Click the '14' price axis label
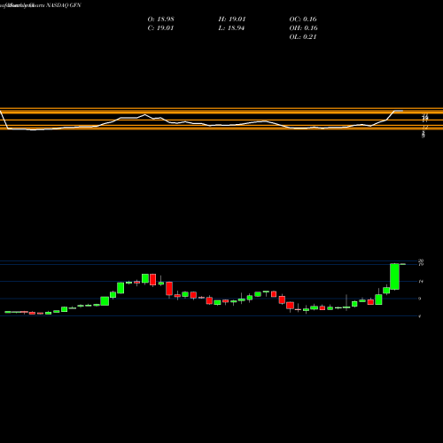The height and width of the screenshot is (443, 443). [x=421, y=282]
